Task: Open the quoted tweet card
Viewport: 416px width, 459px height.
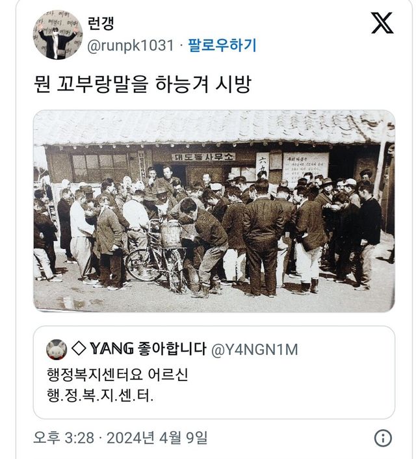Action: pyautogui.click(x=214, y=372)
